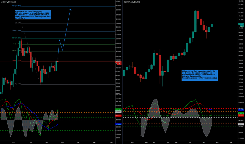Select the 0.382 fib level label
The width and height of the screenshot is (245, 144).
point(16,51)
